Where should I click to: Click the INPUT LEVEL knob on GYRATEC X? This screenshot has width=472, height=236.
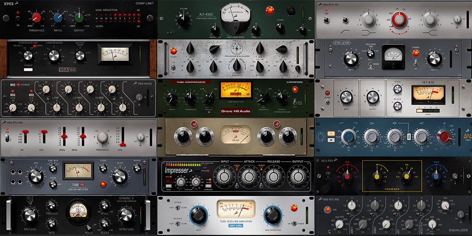click(29, 215)
